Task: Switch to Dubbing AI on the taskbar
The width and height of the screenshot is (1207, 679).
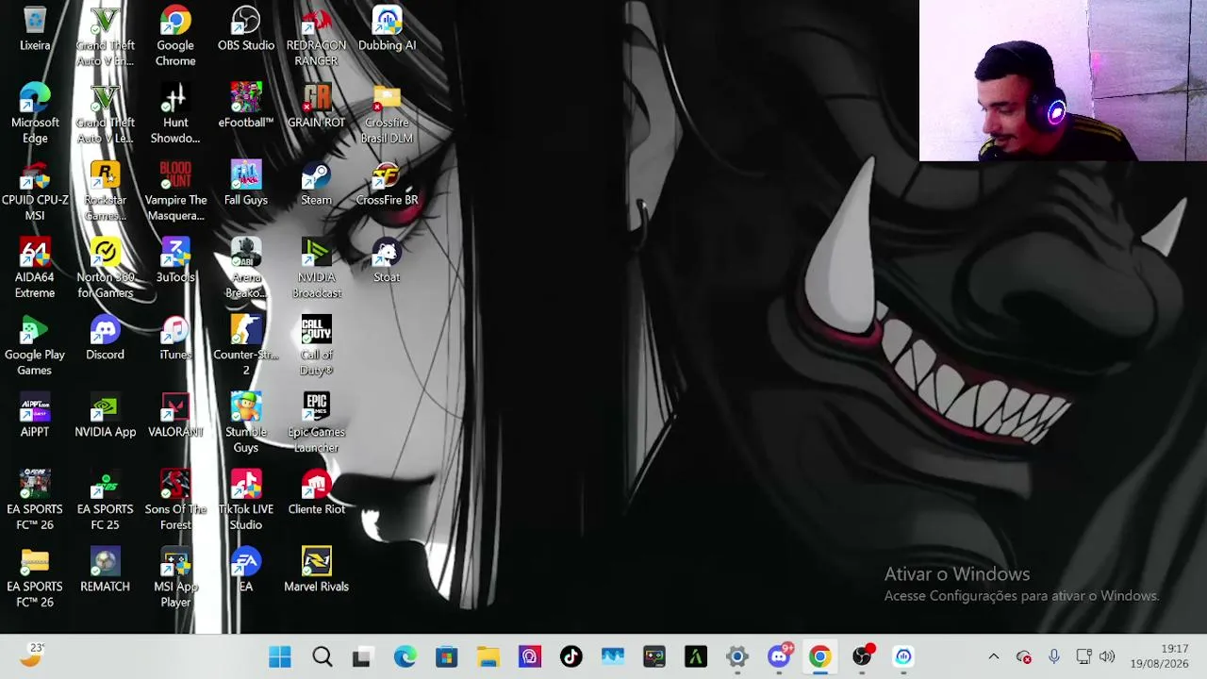Action: pos(903,656)
